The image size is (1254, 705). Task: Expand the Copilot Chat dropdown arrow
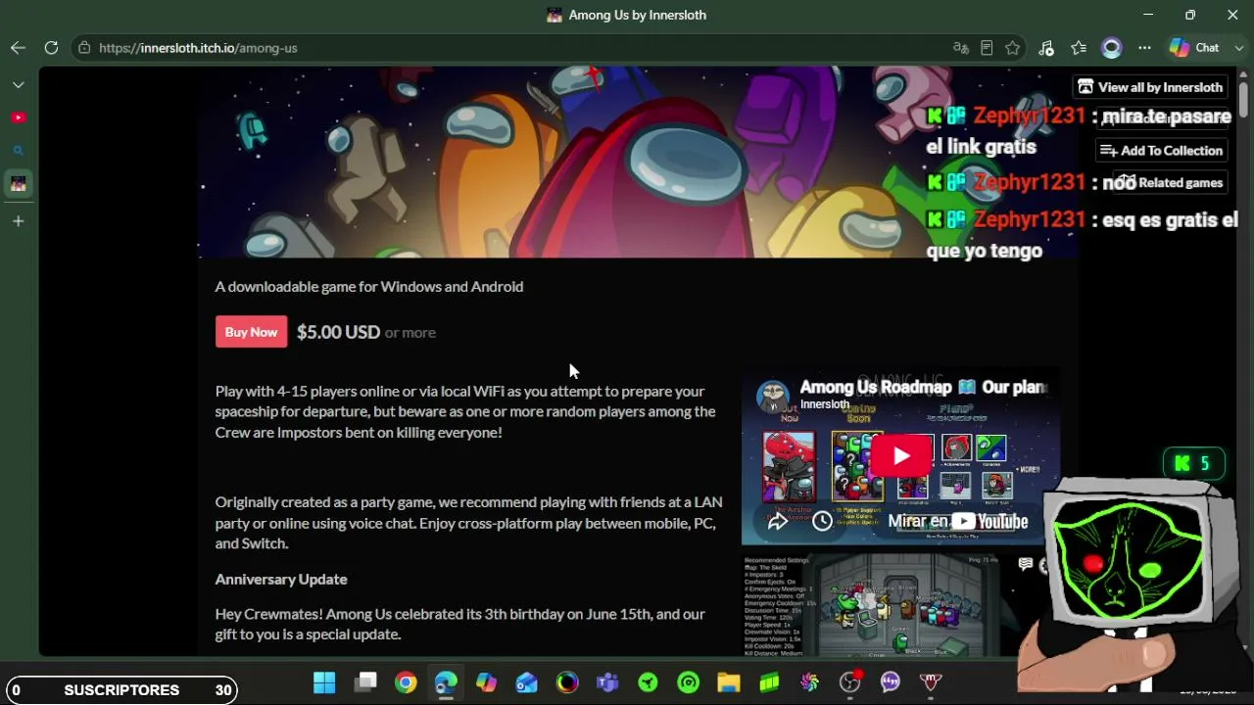[1237, 48]
